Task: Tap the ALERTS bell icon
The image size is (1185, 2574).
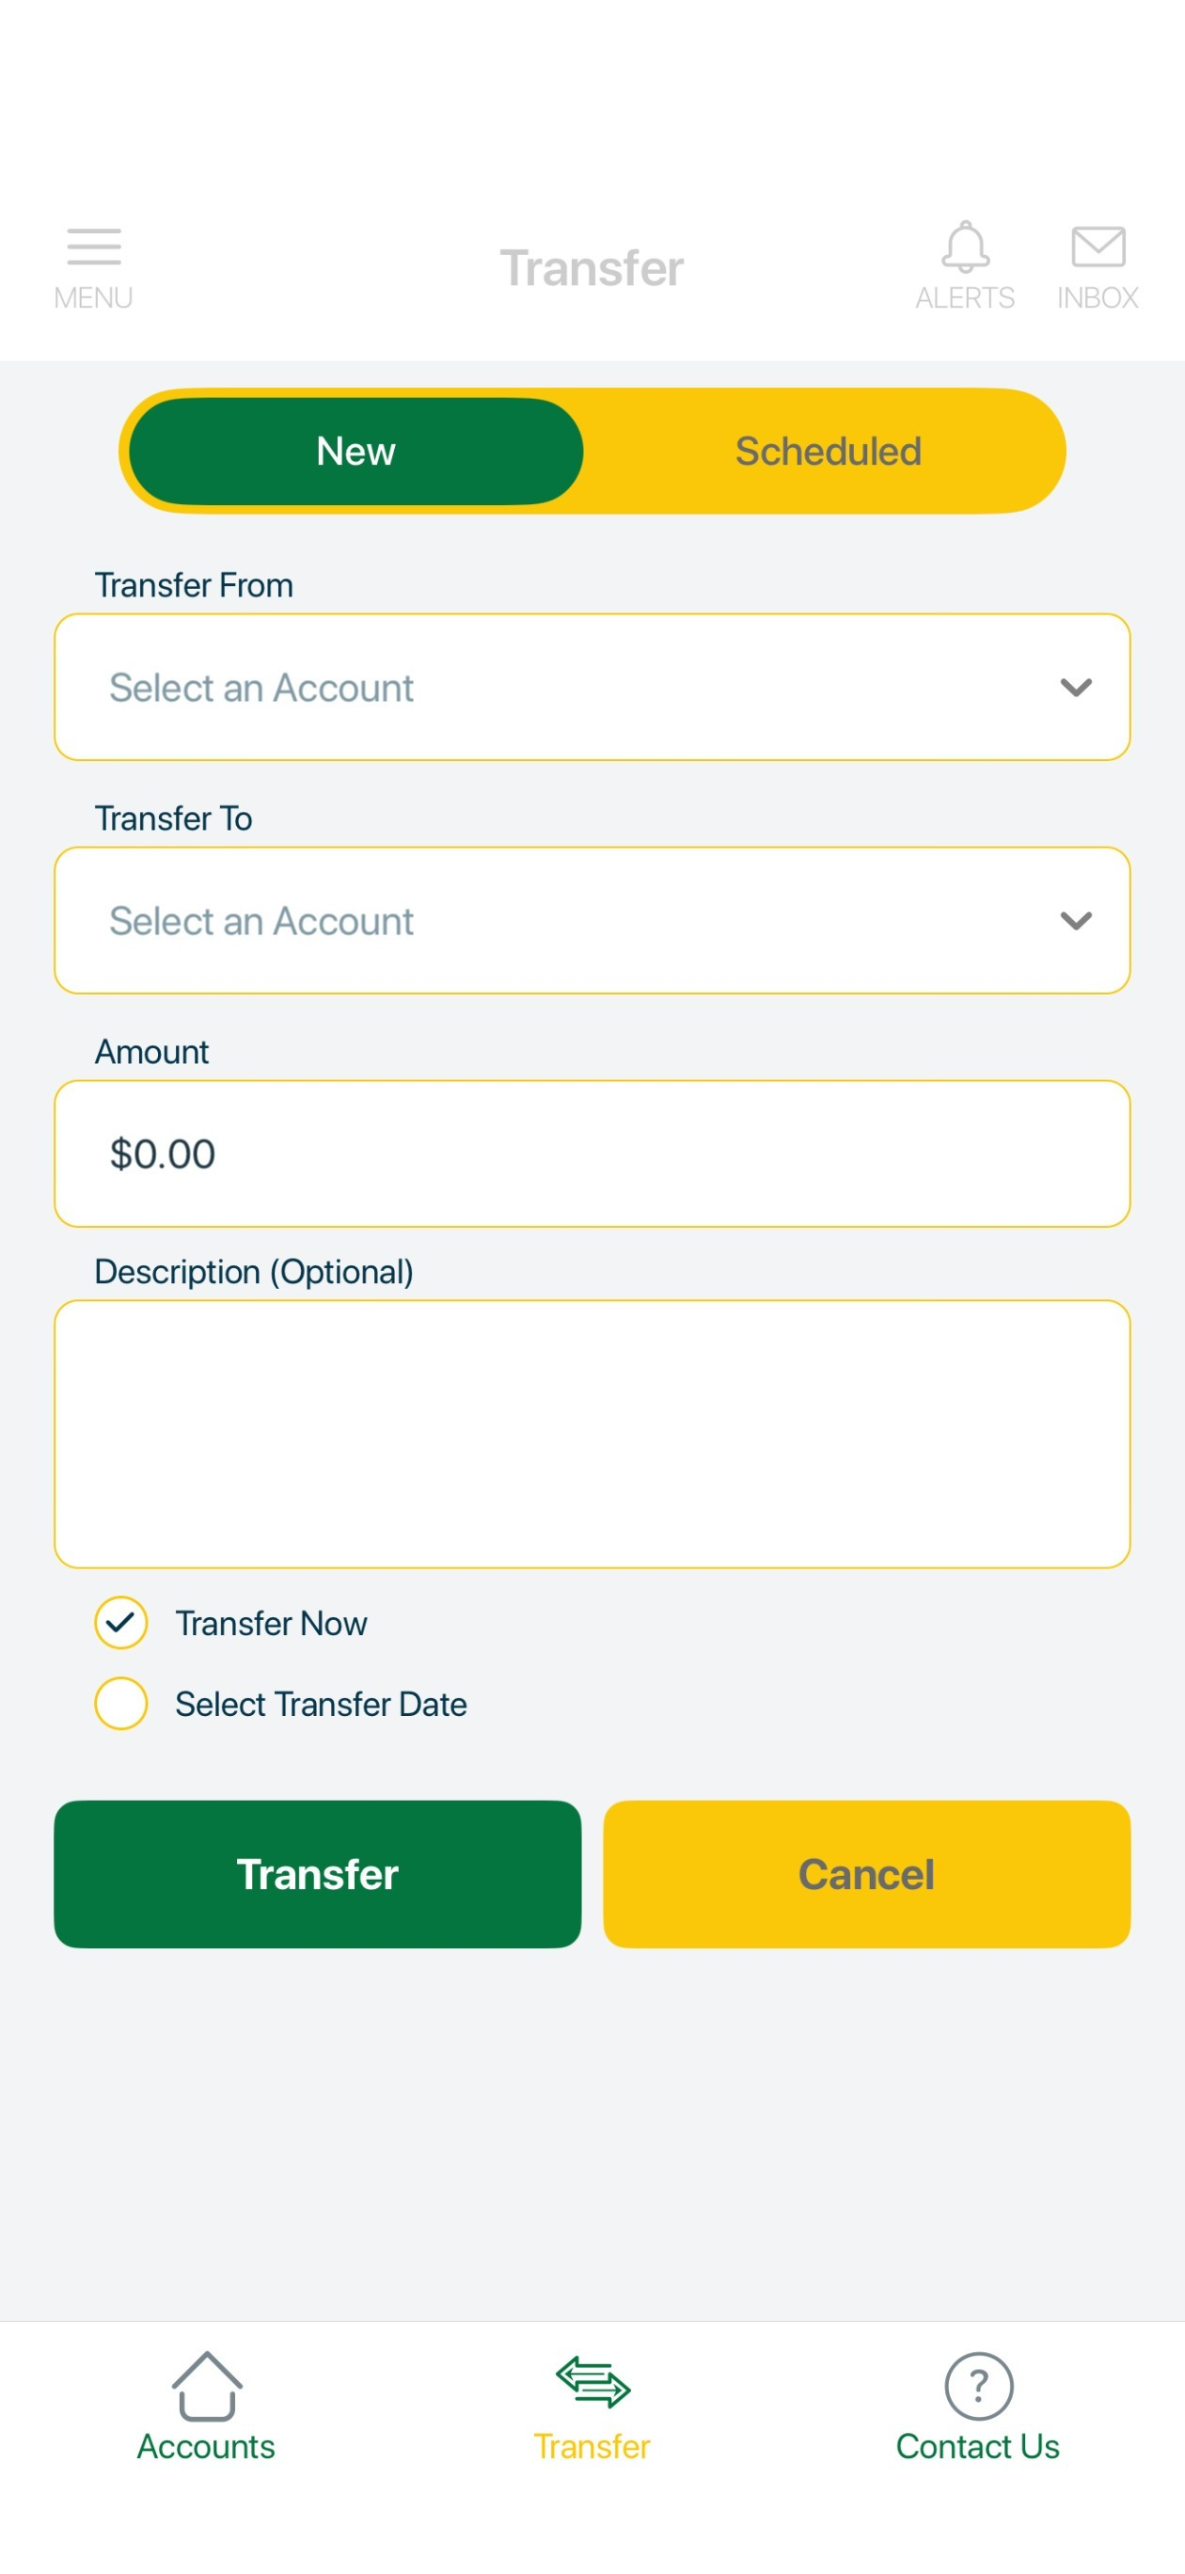Action: coord(965,246)
